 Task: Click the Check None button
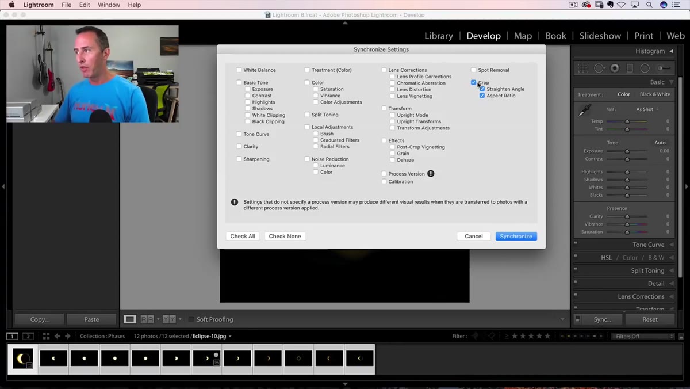click(x=285, y=236)
